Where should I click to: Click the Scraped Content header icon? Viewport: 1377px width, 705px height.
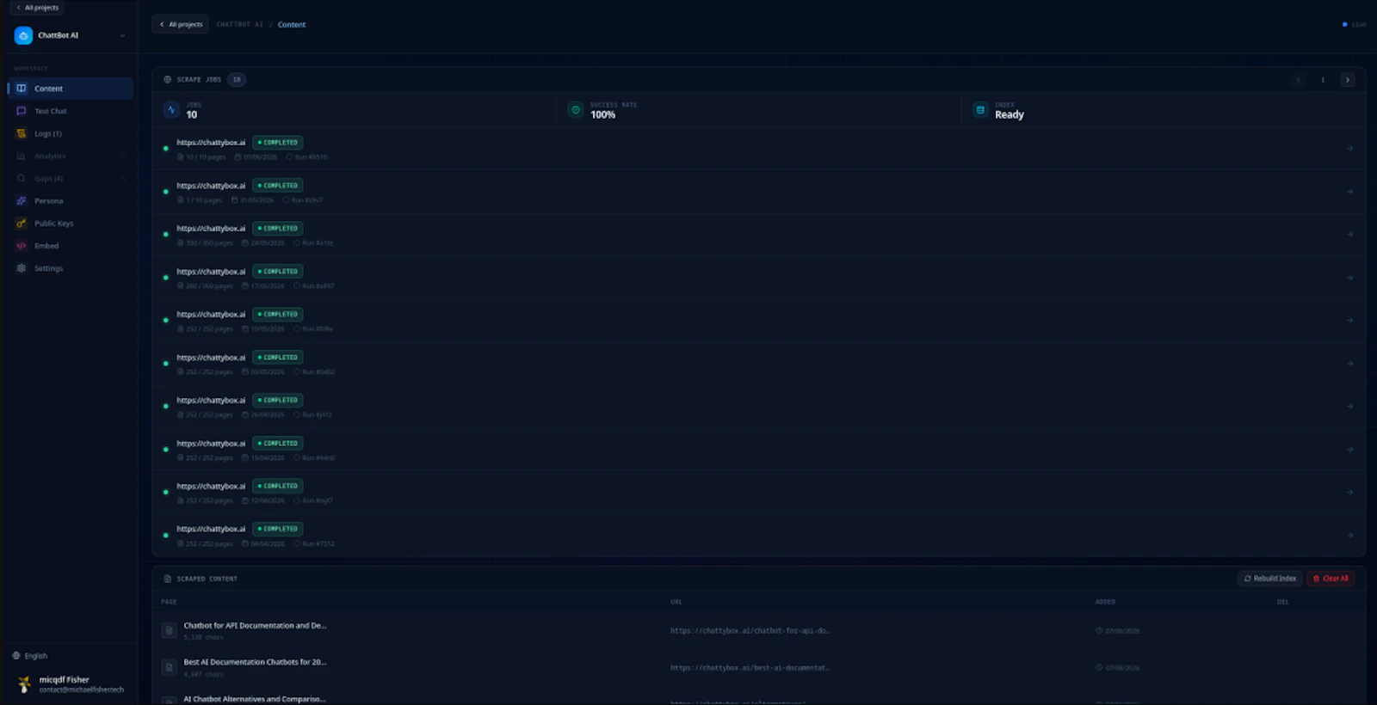(x=168, y=579)
